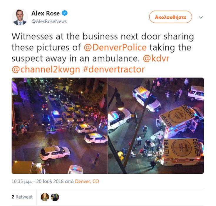
Task: Open the 10:35 μ.μ. time link
Action: (22, 182)
